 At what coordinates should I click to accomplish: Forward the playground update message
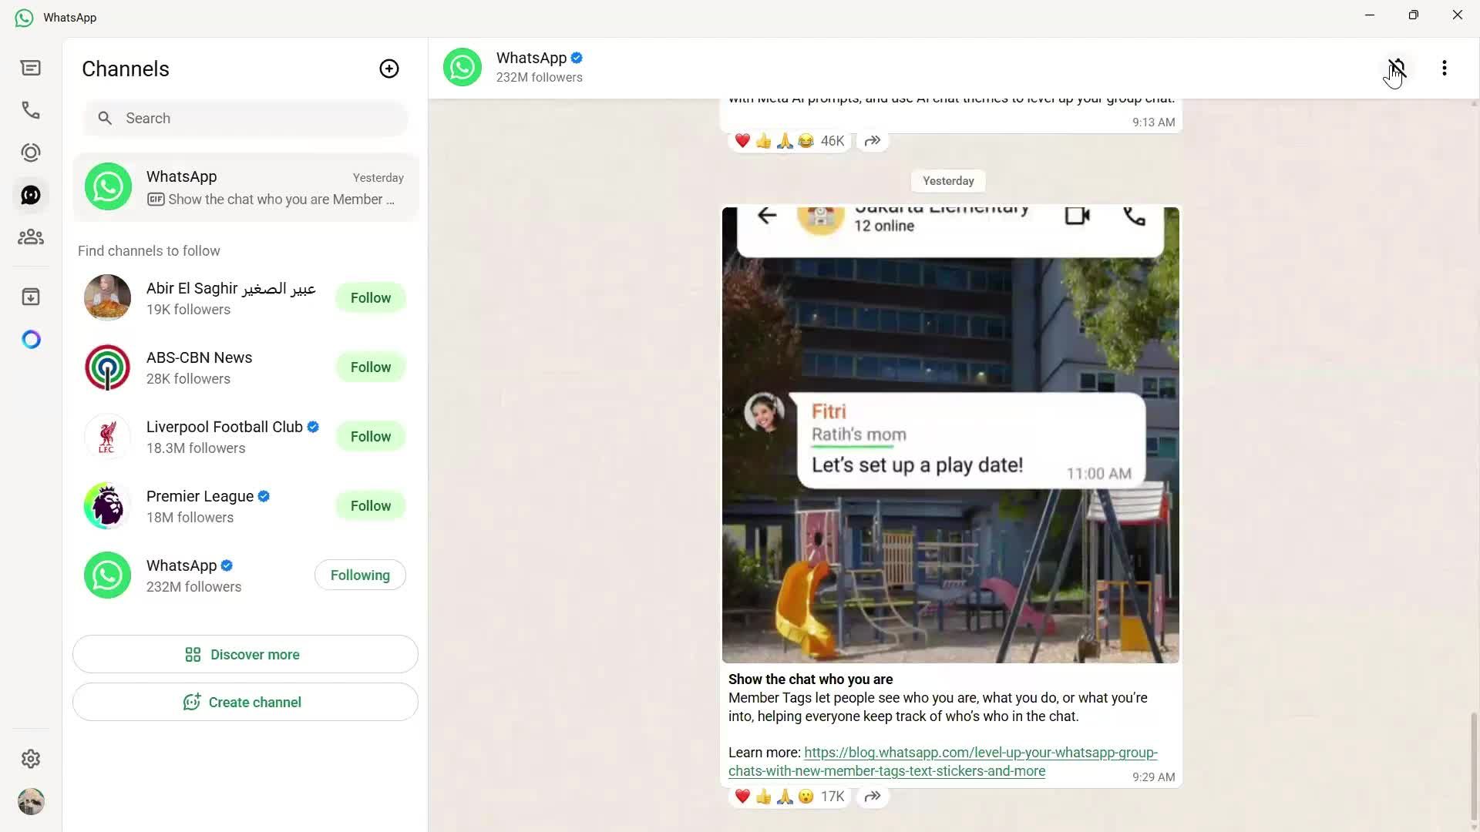coord(872,797)
